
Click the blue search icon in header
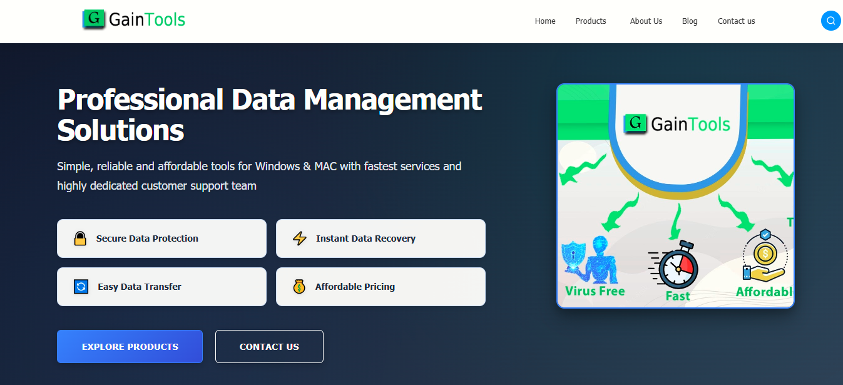point(830,21)
